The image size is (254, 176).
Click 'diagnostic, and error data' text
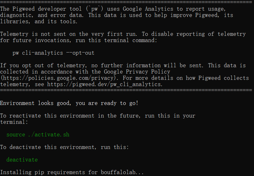tap(42, 15)
